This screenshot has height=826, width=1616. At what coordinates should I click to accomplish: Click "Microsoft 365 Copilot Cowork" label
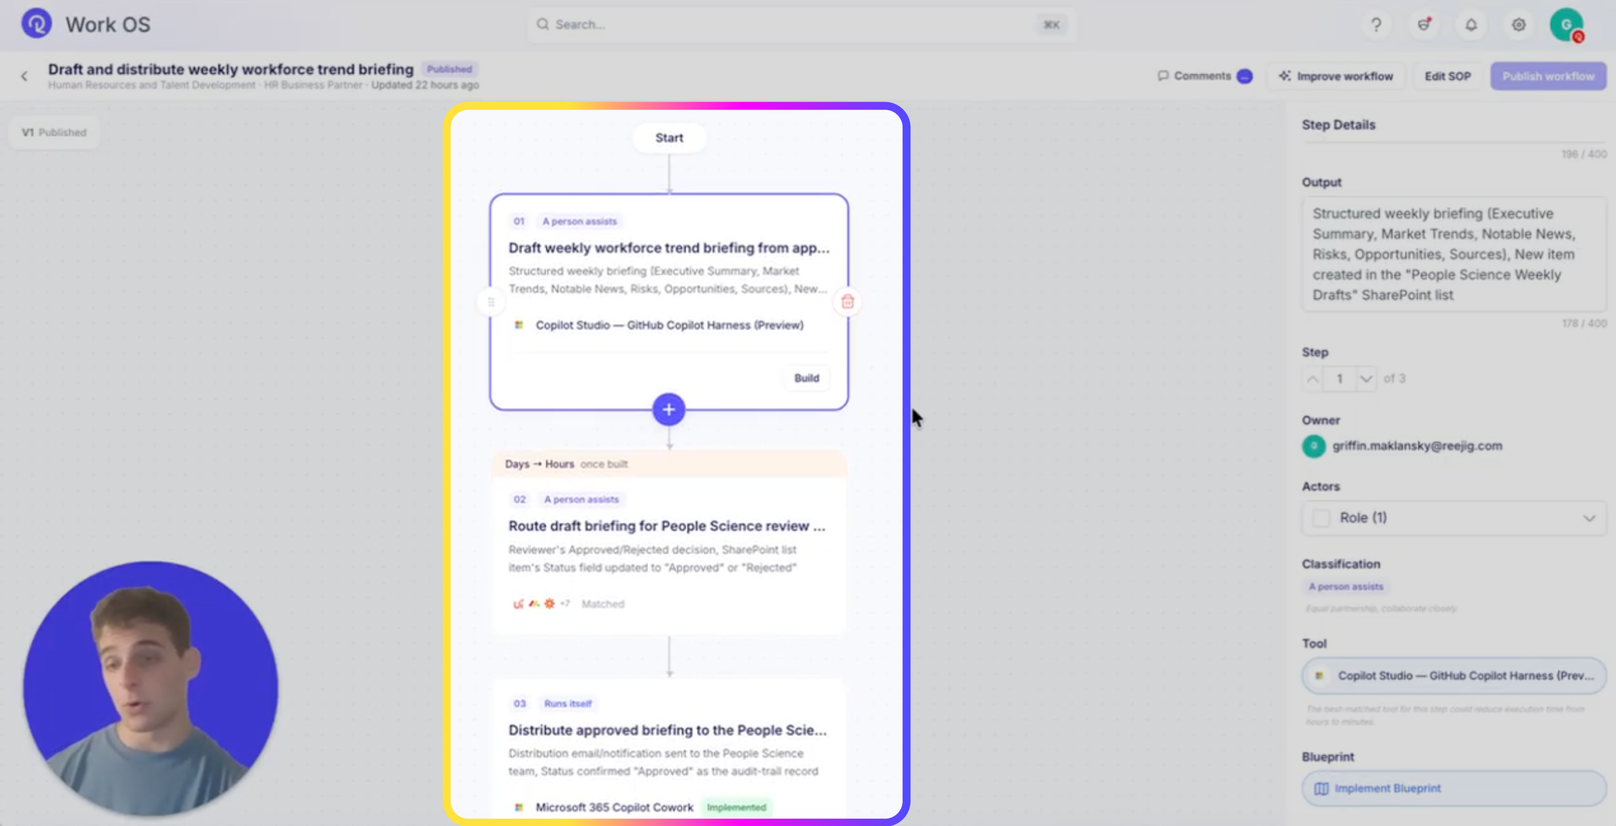pyautogui.click(x=614, y=807)
